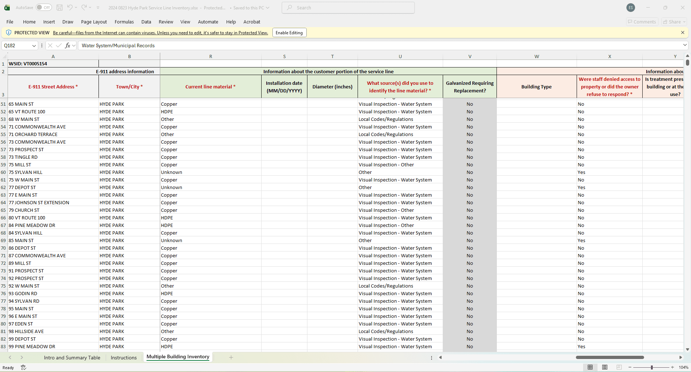
Task: Switch to Page Break Preview icon
Action: 619,367
